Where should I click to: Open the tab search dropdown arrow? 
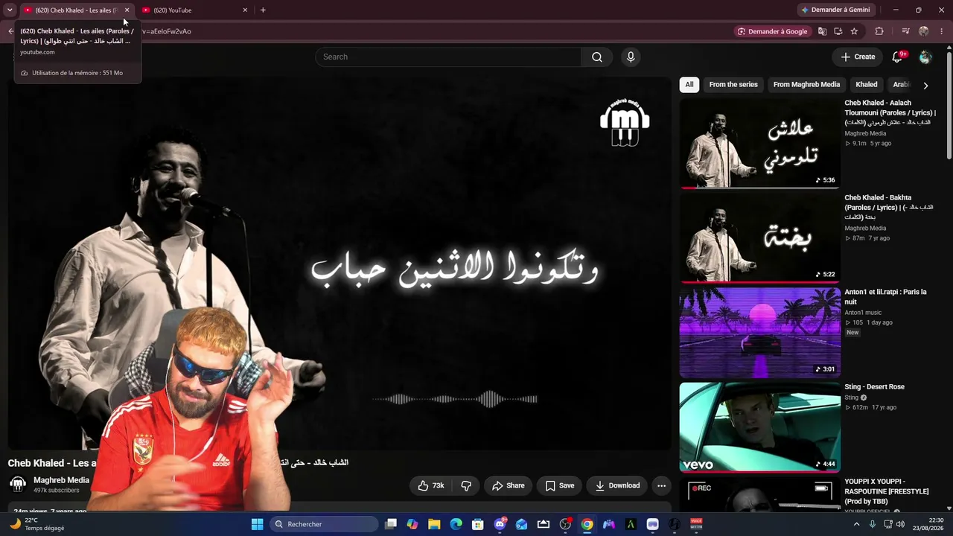[10, 10]
